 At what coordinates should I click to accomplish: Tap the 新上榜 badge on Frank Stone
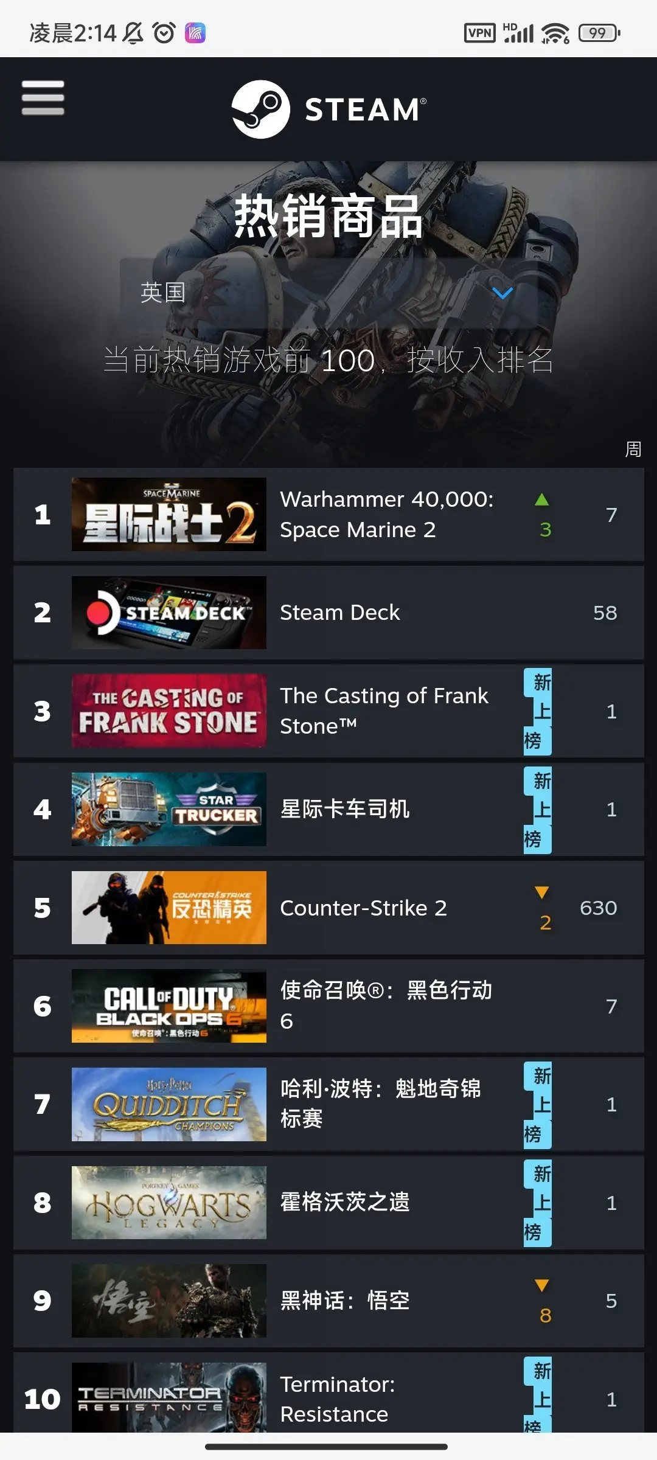point(538,711)
